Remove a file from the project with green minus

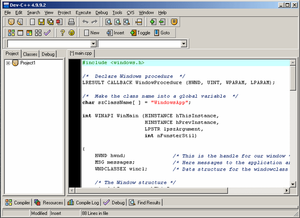[x=162, y=22]
